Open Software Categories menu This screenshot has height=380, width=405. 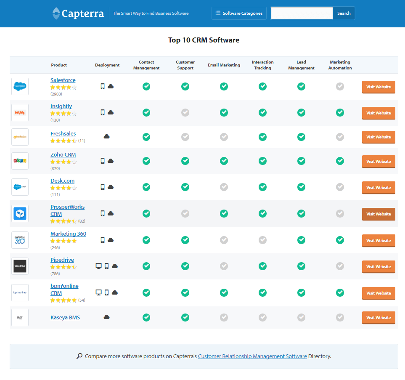point(239,13)
